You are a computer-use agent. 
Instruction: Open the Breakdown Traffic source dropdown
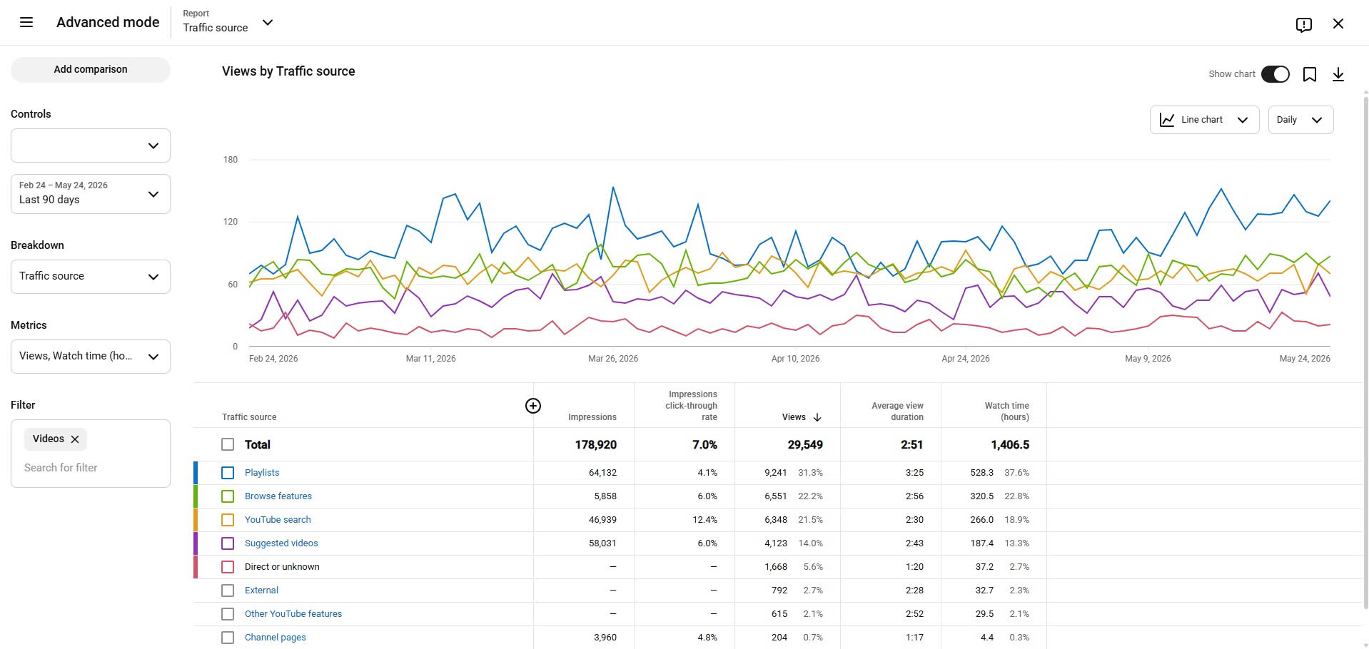tap(91, 277)
